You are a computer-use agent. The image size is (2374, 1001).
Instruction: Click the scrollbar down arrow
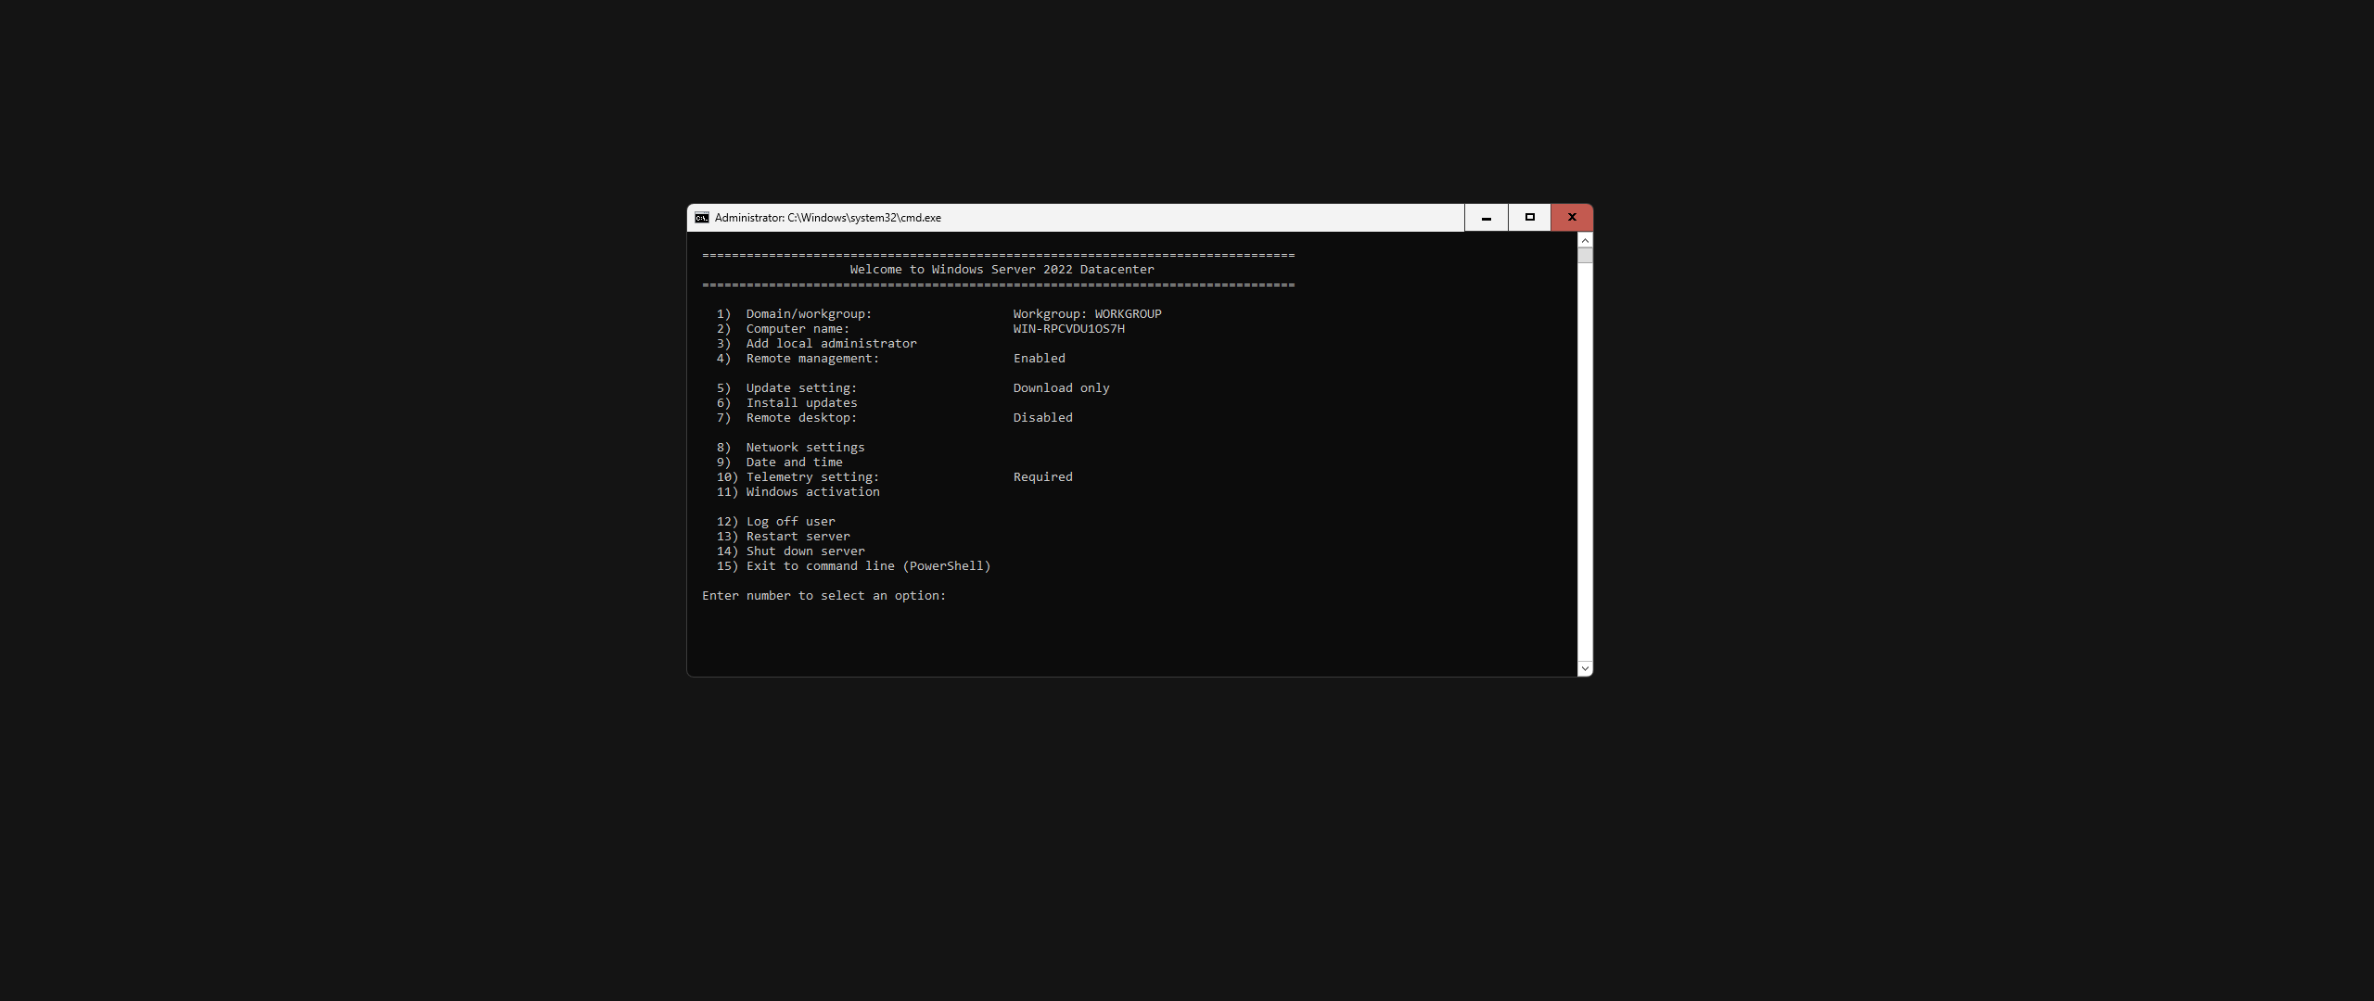(x=1585, y=668)
